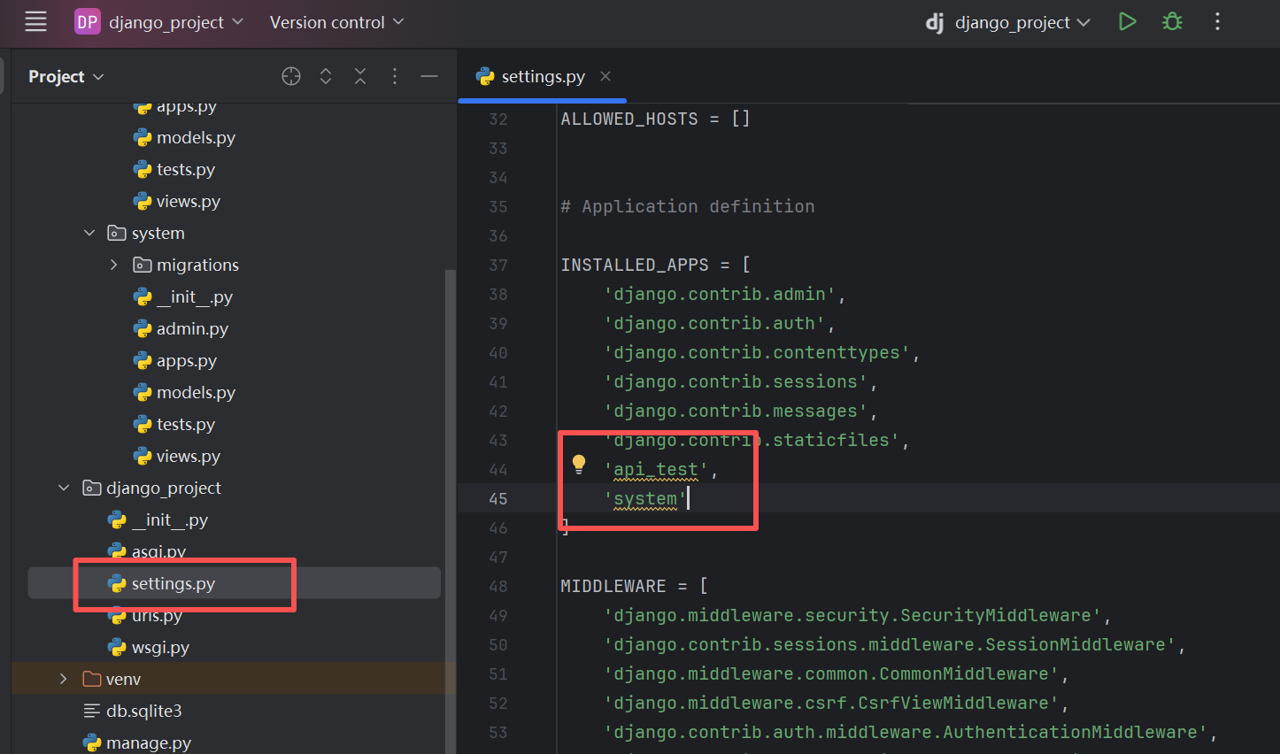Open db.sqlite3 in the project tree

tap(143, 711)
